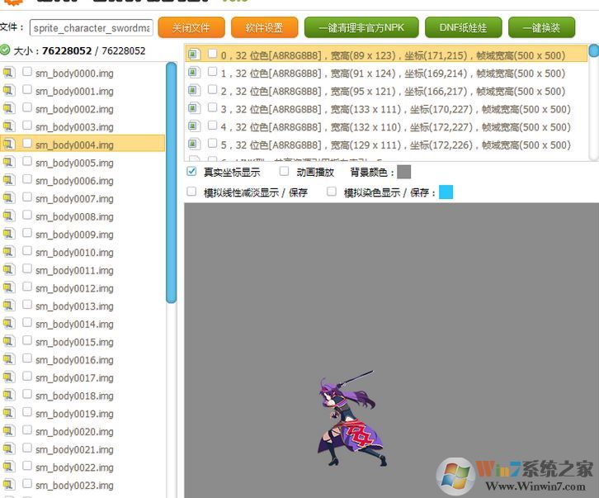Click 一键清理非官方NPK button
This screenshot has height=498, width=599.
tap(361, 28)
